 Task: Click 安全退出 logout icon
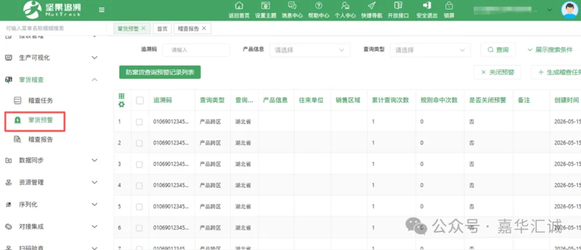point(427,5)
